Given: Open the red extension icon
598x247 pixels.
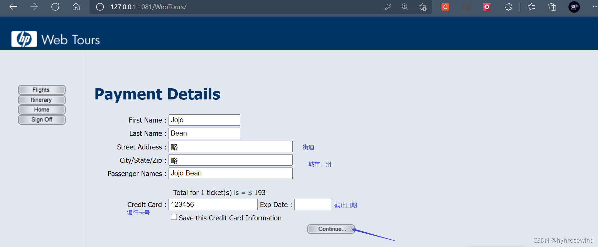Looking at the screenshot, I should click(487, 7).
